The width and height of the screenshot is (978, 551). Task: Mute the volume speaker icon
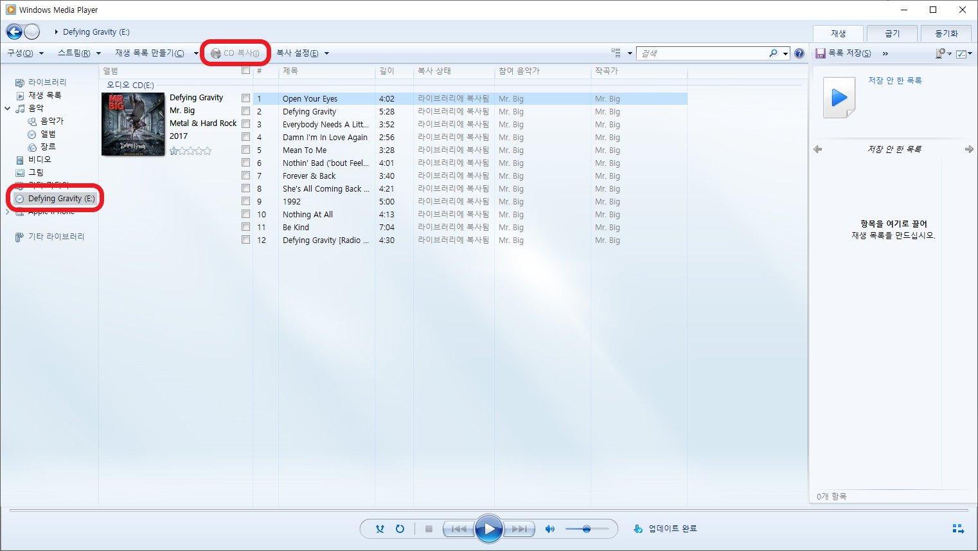pos(549,528)
